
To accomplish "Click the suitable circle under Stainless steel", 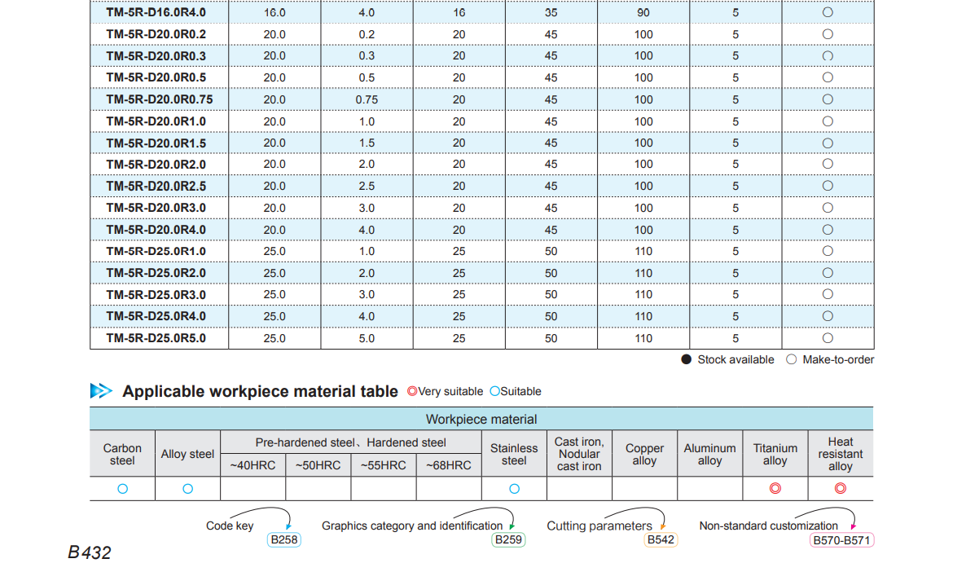I will coord(514,489).
